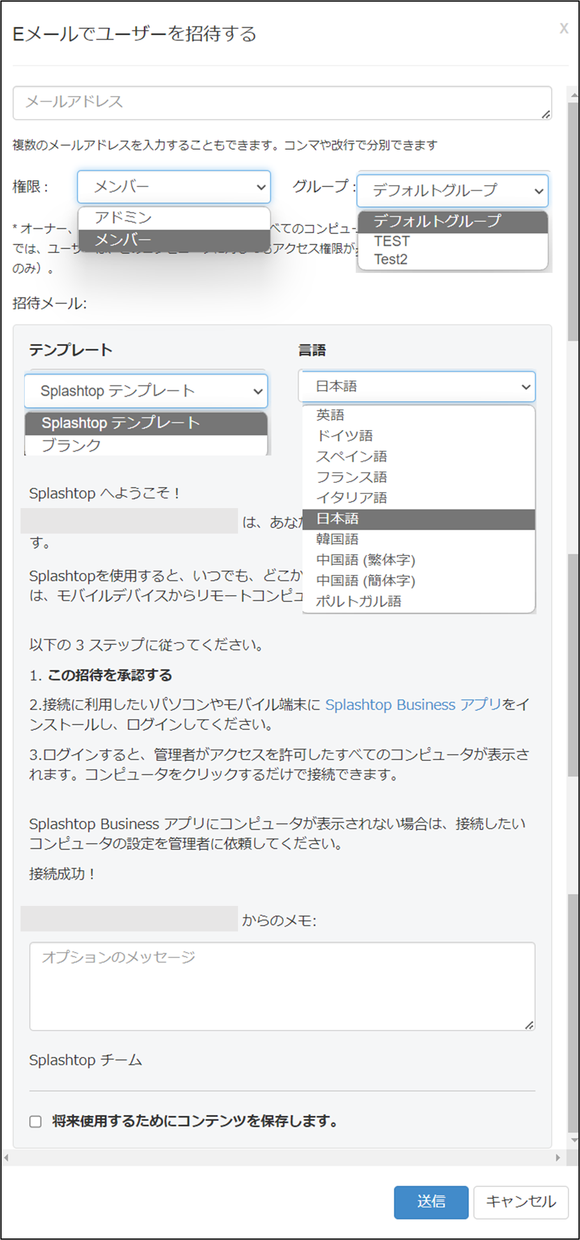Open the Splashtop Business アプリ link
This screenshot has height=1240, width=580.
click(413, 705)
